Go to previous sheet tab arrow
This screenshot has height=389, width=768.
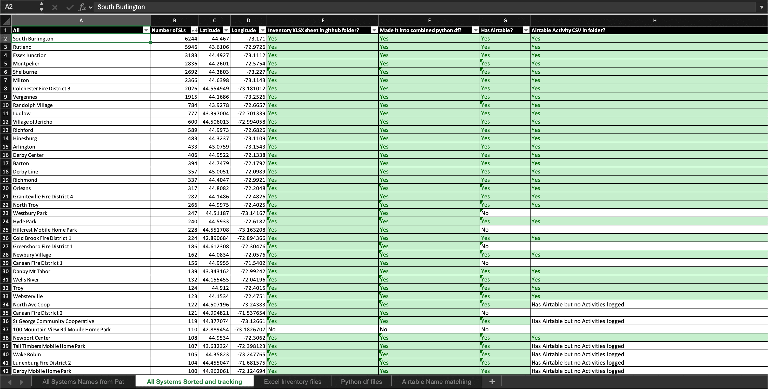[10, 382]
